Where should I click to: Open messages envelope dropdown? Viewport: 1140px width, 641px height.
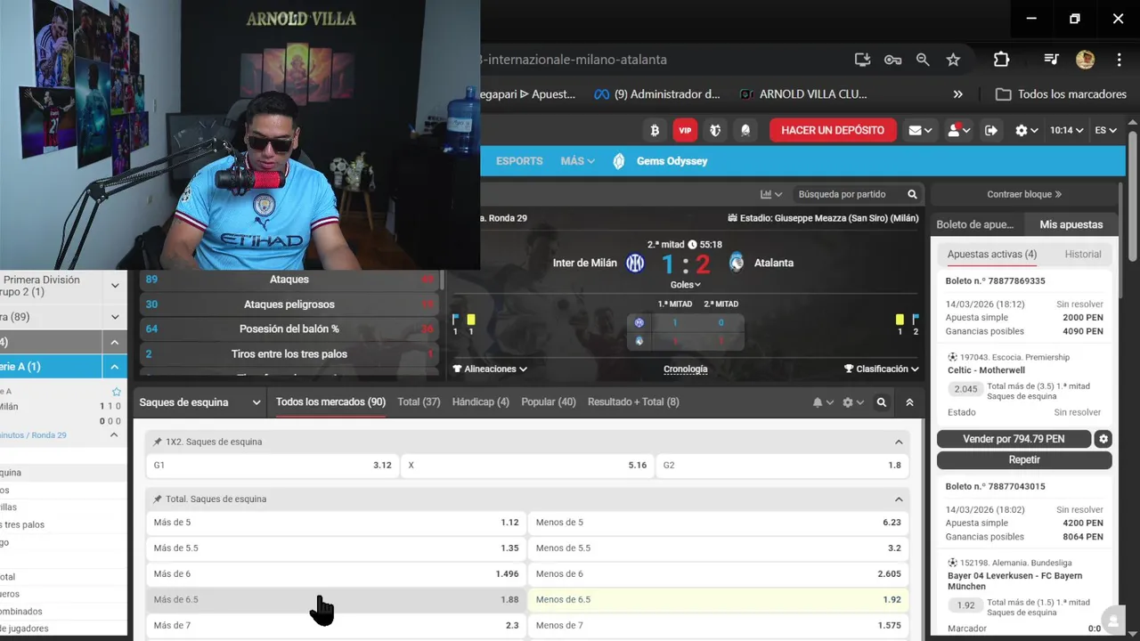tap(920, 130)
